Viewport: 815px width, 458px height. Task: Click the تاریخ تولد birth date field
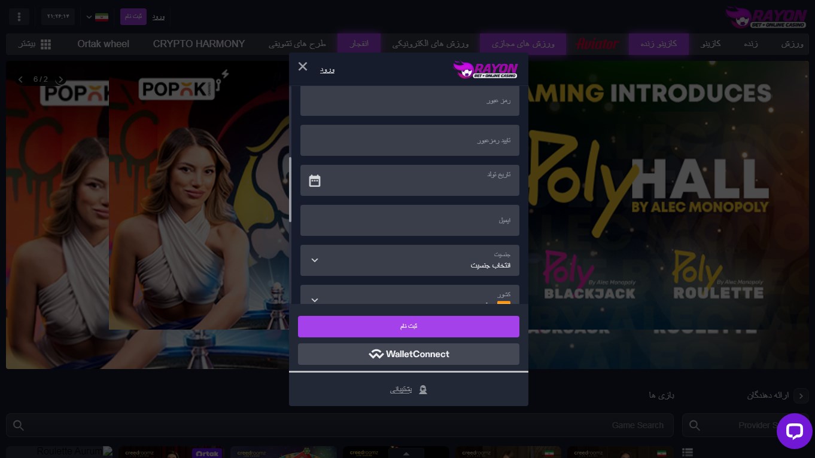click(x=410, y=180)
